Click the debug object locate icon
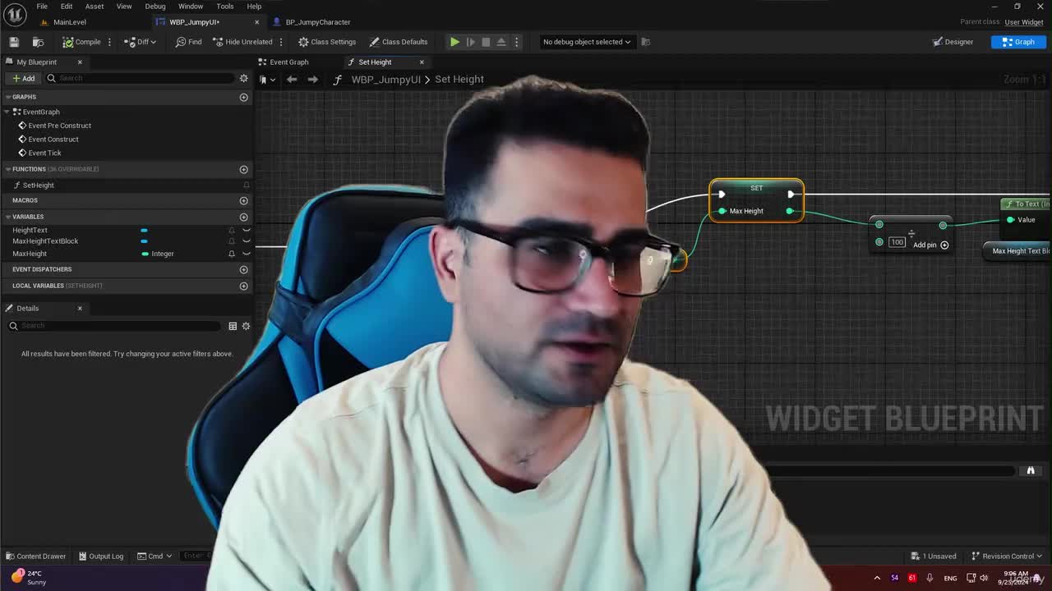Screen dimensions: 1052x591 click(645, 42)
